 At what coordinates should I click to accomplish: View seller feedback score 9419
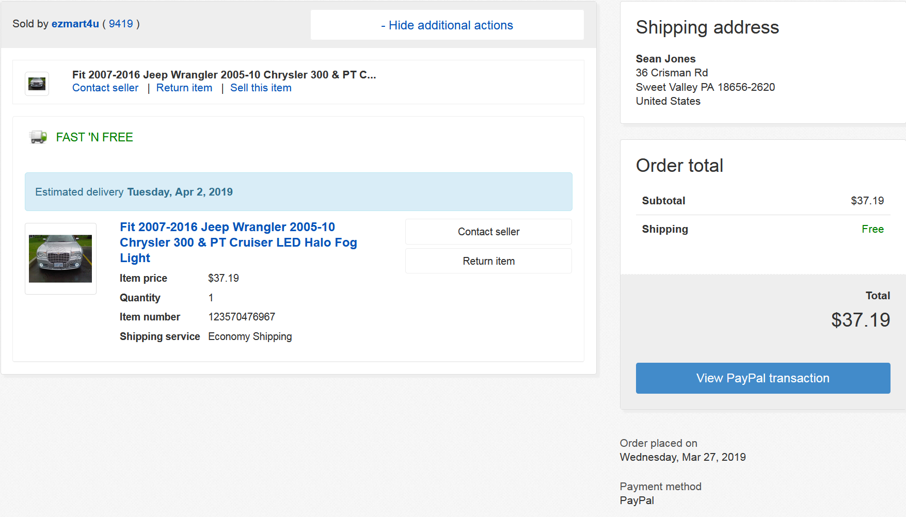coord(121,24)
